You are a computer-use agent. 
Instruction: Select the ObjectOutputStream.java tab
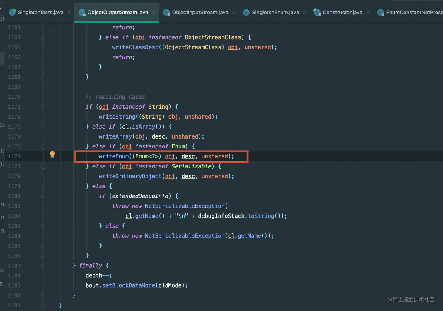[117, 12]
